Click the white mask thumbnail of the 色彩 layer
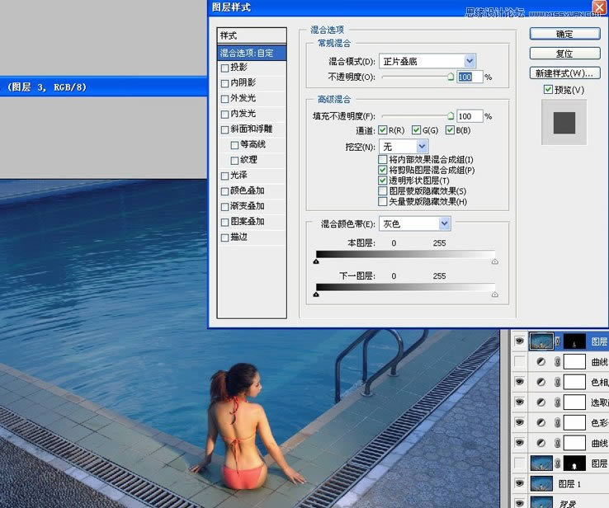The width and height of the screenshot is (609, 508). click(574, 422)
